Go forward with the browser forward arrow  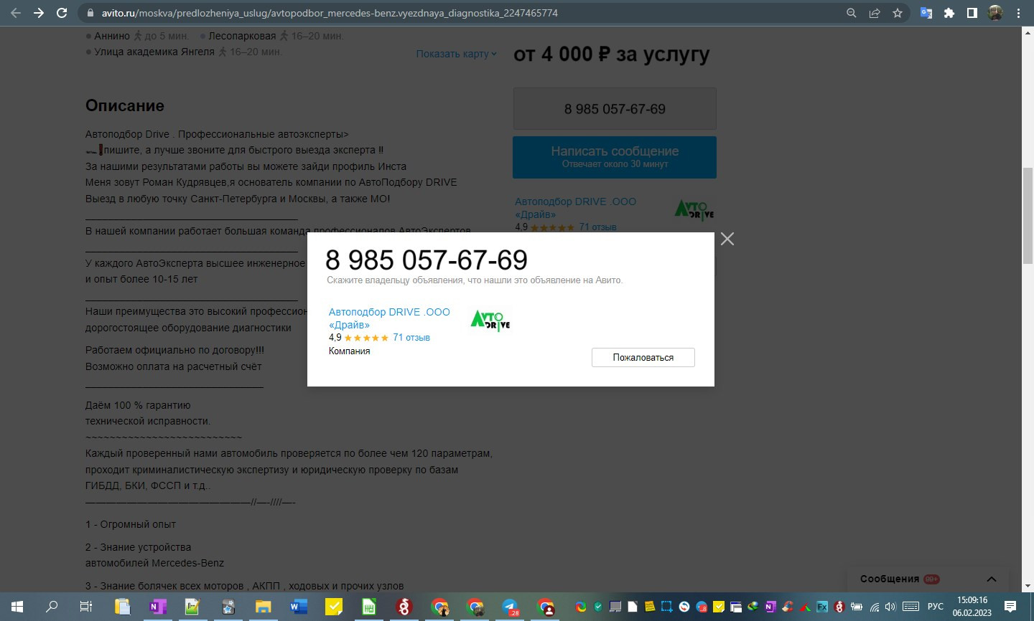39,13
